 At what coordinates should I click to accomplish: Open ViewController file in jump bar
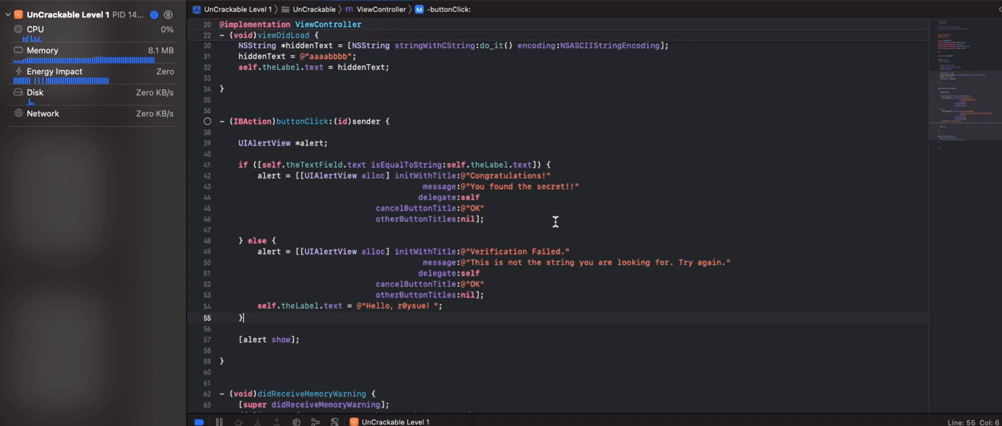[x=381, y=9]
